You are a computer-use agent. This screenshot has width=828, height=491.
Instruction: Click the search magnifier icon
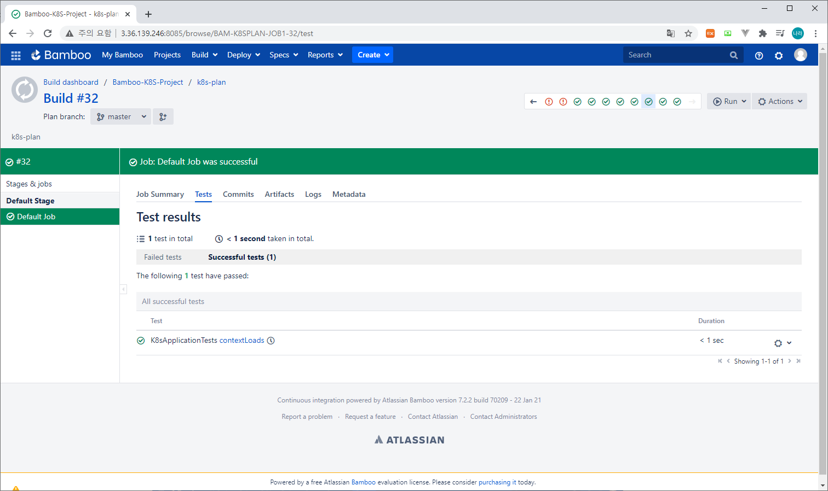coord(734,55)
